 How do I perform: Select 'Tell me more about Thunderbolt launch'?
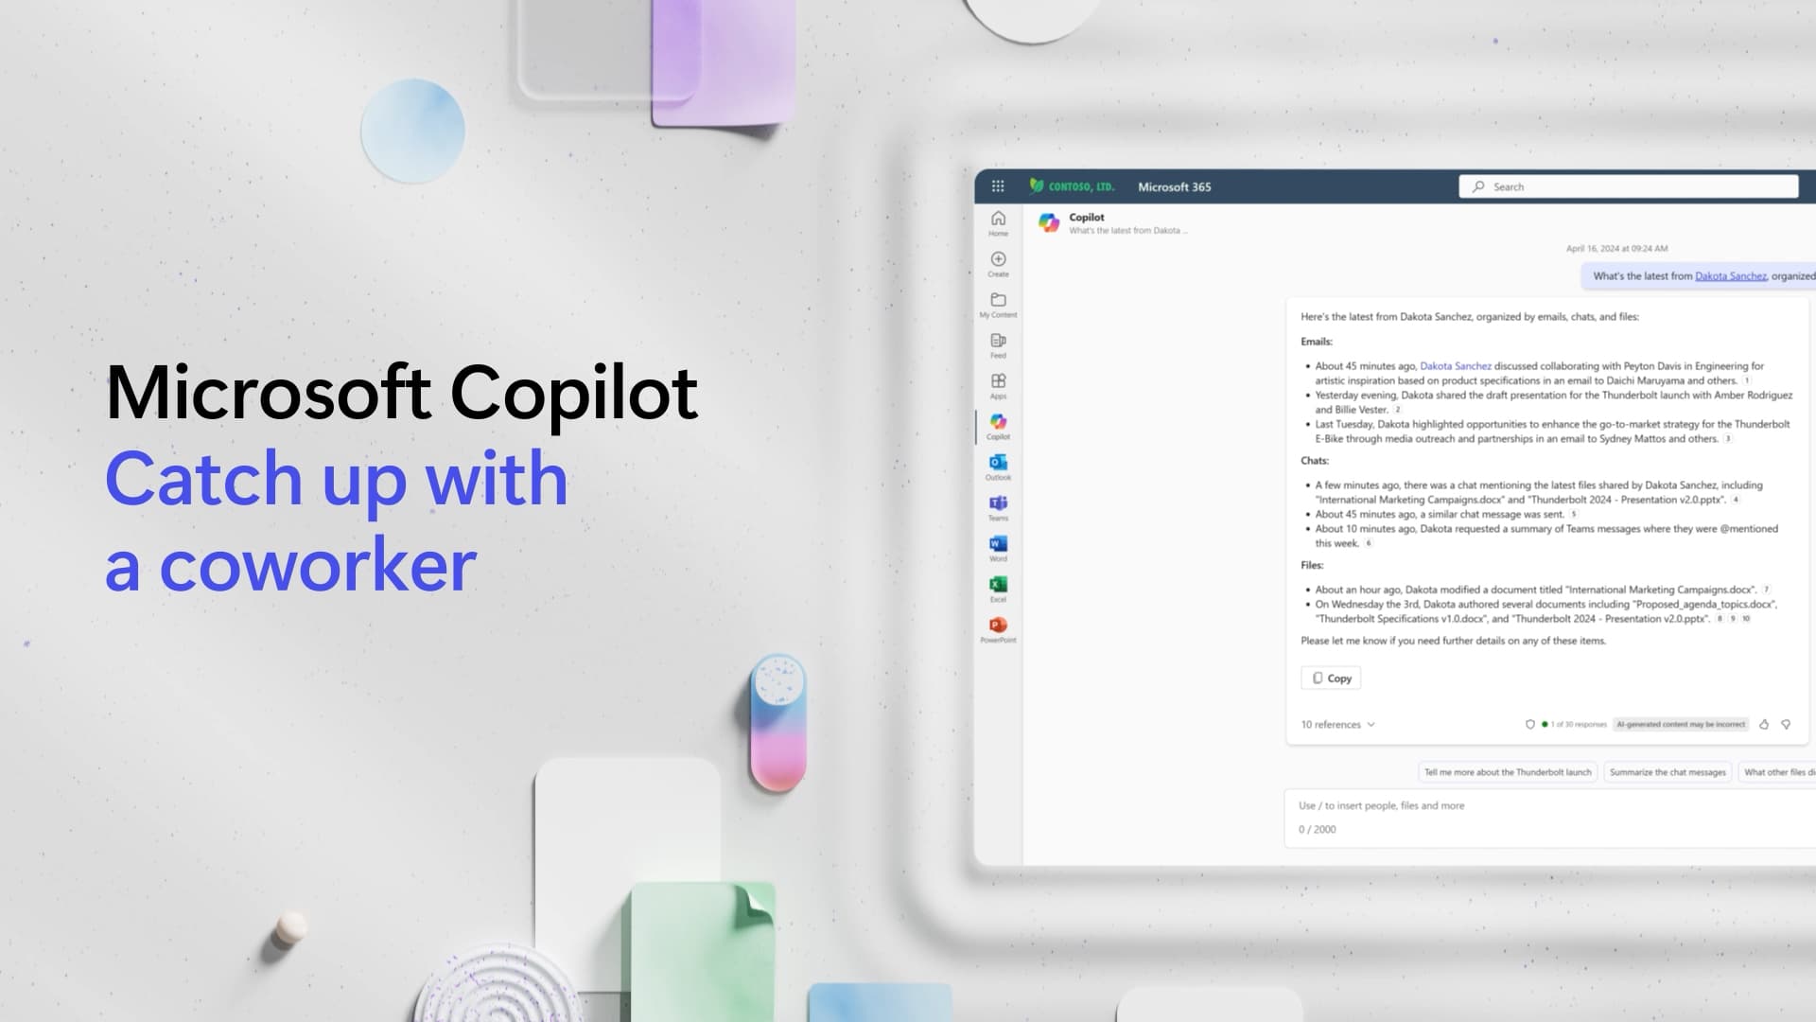1506,771
